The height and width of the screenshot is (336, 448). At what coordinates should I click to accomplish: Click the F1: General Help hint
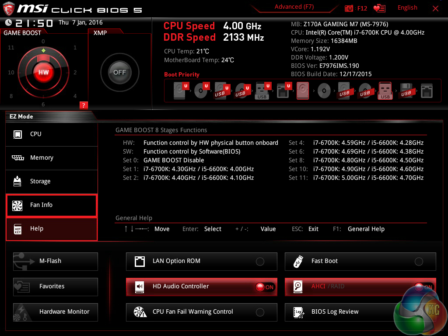click(x=359, y=229)
